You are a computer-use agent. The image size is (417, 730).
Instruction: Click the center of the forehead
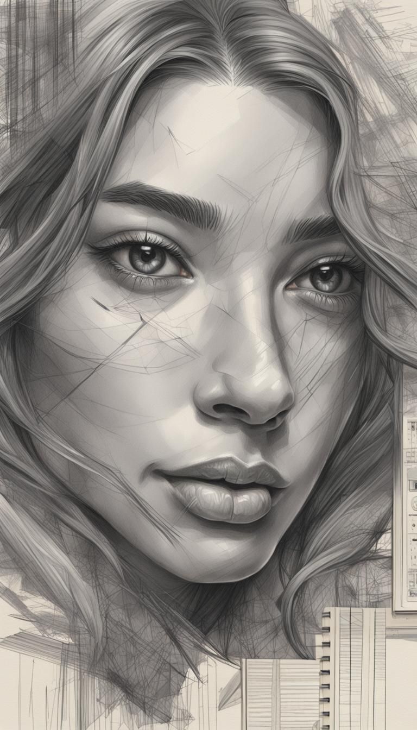click(x=228, y=136)
